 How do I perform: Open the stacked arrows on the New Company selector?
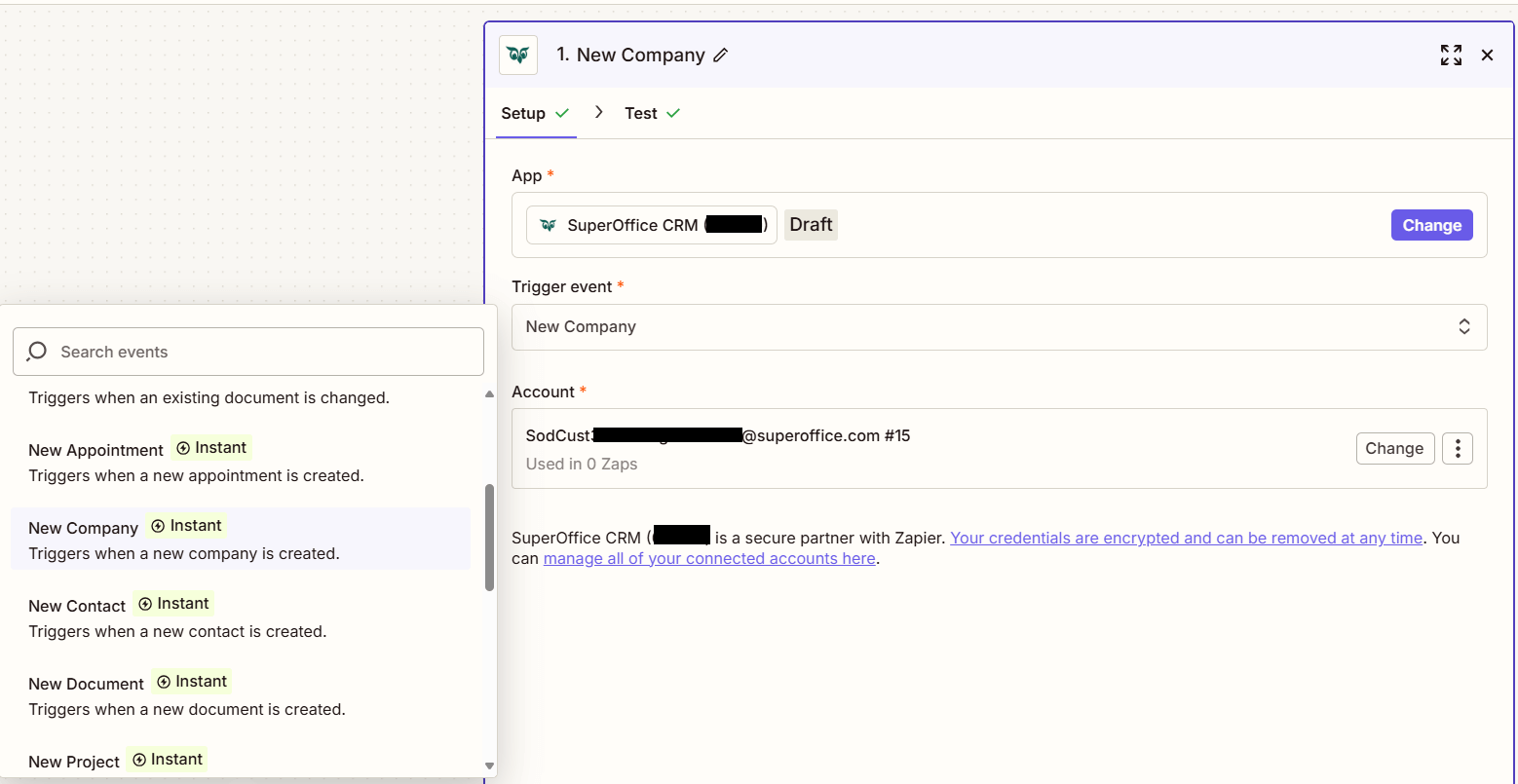(x=1464, y=326)
